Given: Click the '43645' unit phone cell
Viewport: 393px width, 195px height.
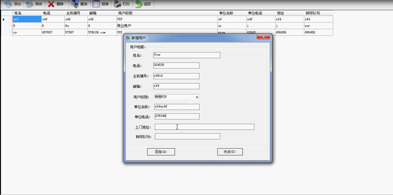Looking at the screenshot, I should point(261,32).
